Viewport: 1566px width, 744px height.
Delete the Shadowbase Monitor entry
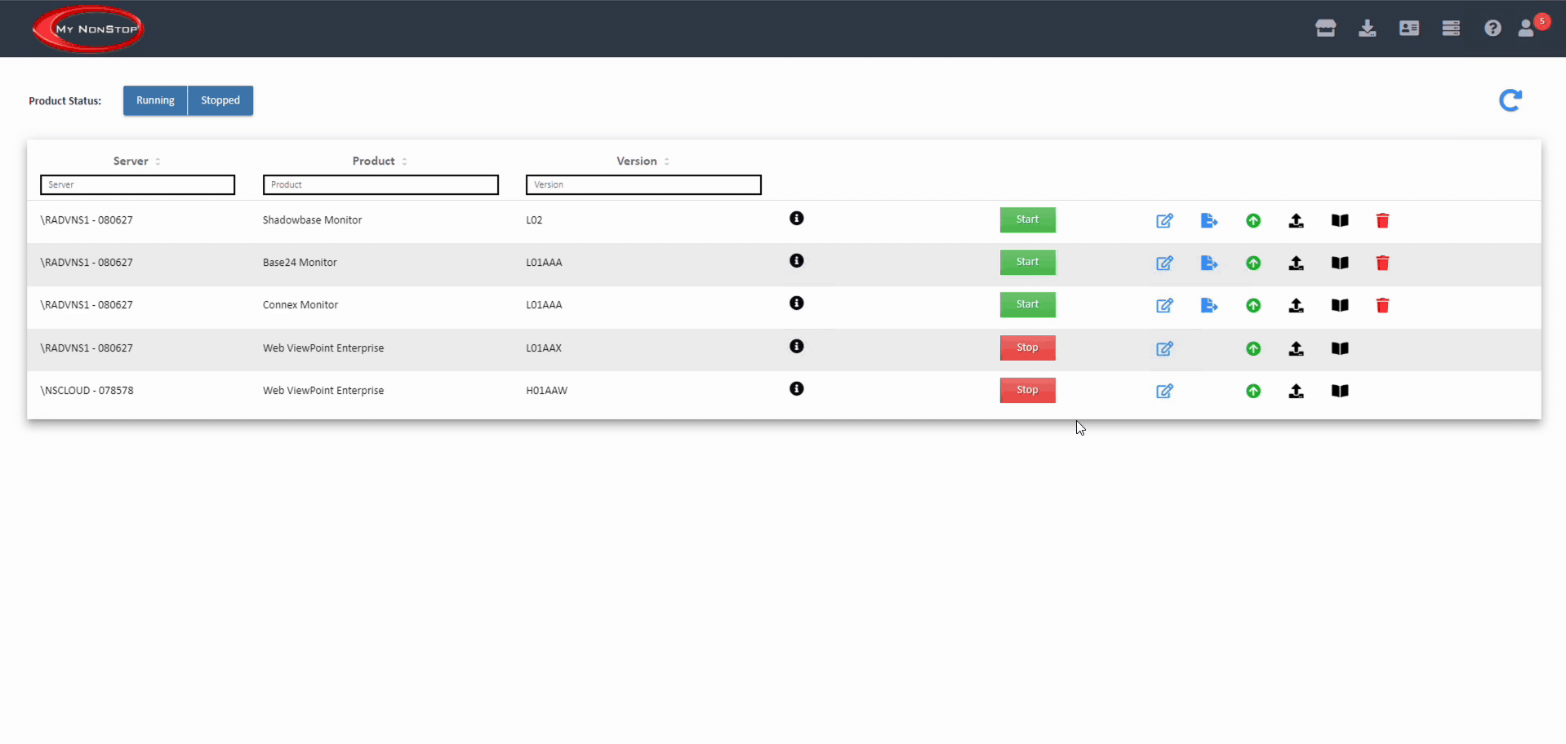[x=1382, y=220]
